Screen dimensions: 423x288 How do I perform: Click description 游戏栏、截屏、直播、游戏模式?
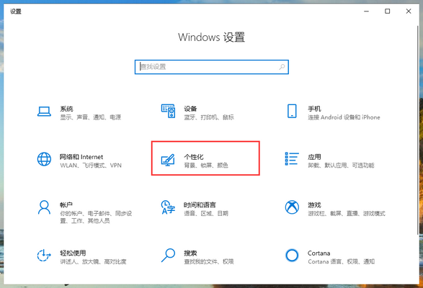(347, 214)
